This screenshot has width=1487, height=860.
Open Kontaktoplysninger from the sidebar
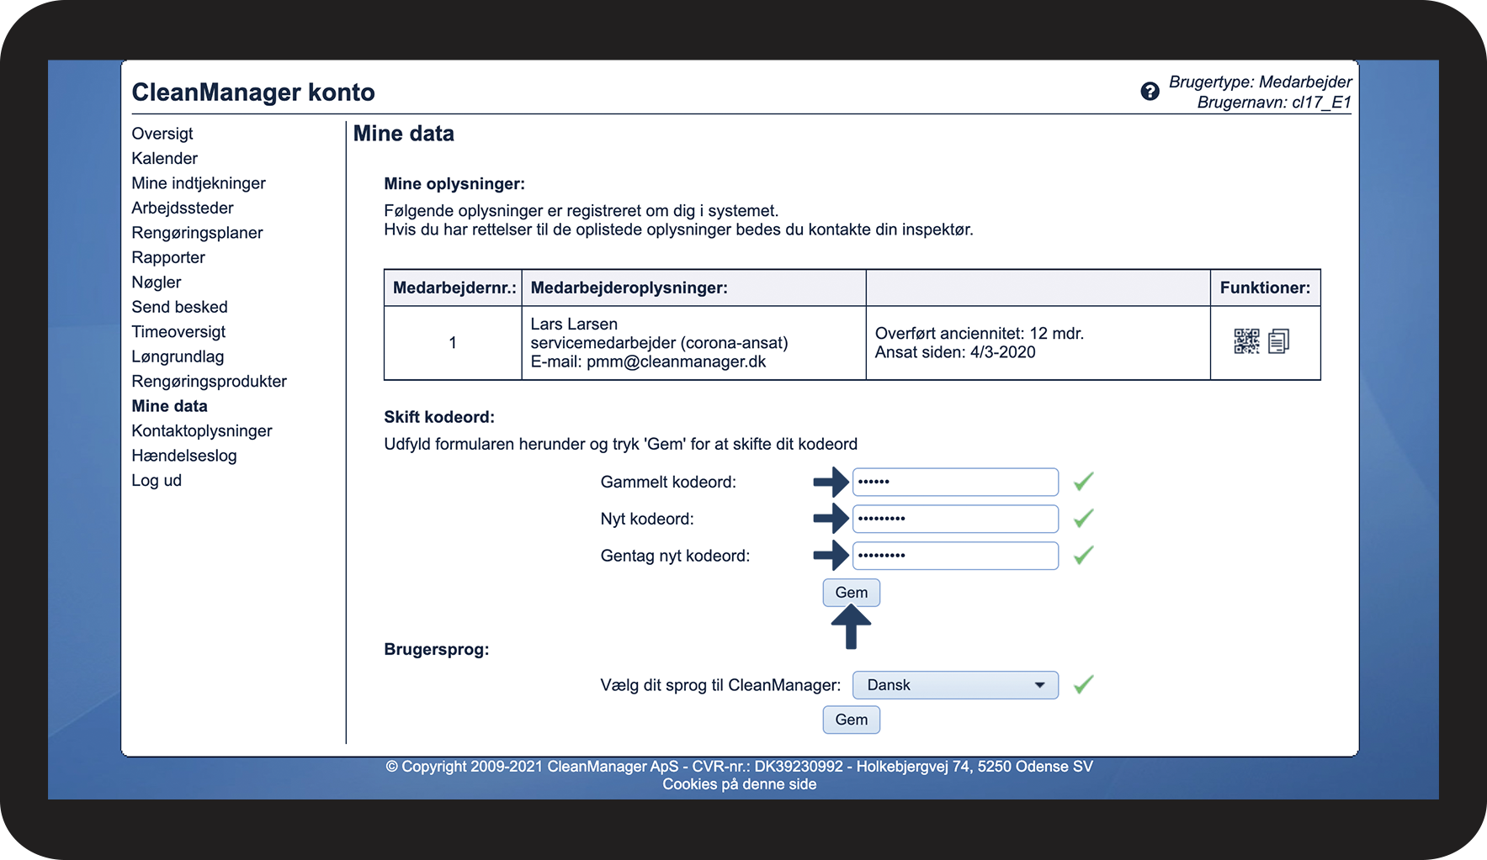[x=202, y=431]
